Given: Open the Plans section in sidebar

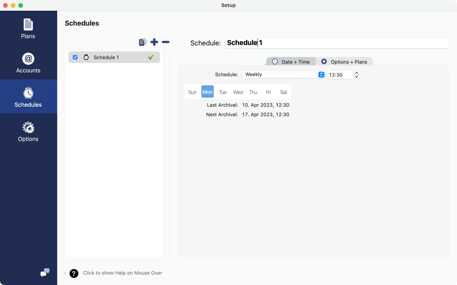Looking at the screenshot, I should (28, 29).
